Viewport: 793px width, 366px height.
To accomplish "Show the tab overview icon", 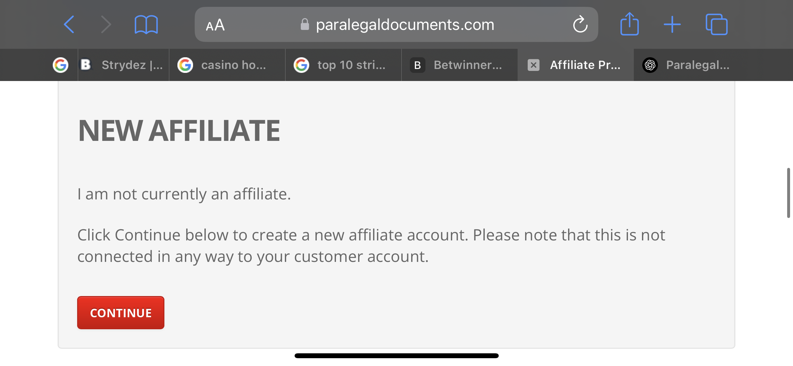I will pyautogui.click(x=716, y=24).
